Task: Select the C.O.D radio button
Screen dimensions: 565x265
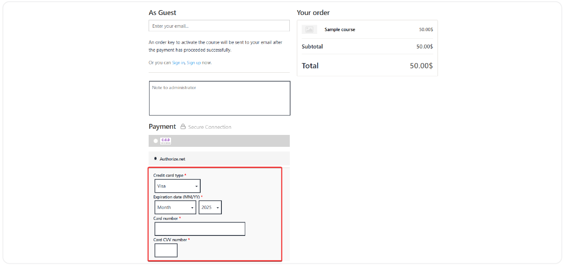Action: coord(155,141)
